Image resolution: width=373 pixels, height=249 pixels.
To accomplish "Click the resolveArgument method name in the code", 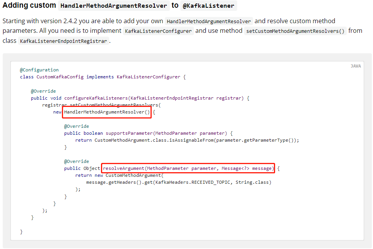I will 124,168.
